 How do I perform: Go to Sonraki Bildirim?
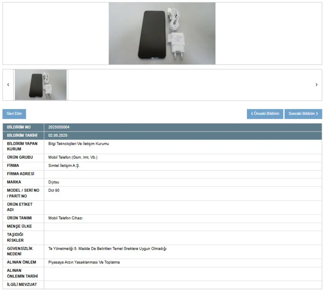pos(303,114)
